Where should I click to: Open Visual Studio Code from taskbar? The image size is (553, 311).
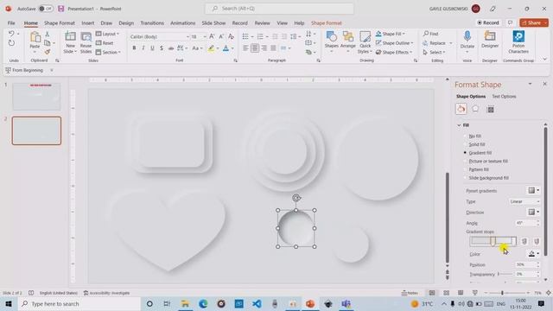pyautogui.click(x=257, y=303)
